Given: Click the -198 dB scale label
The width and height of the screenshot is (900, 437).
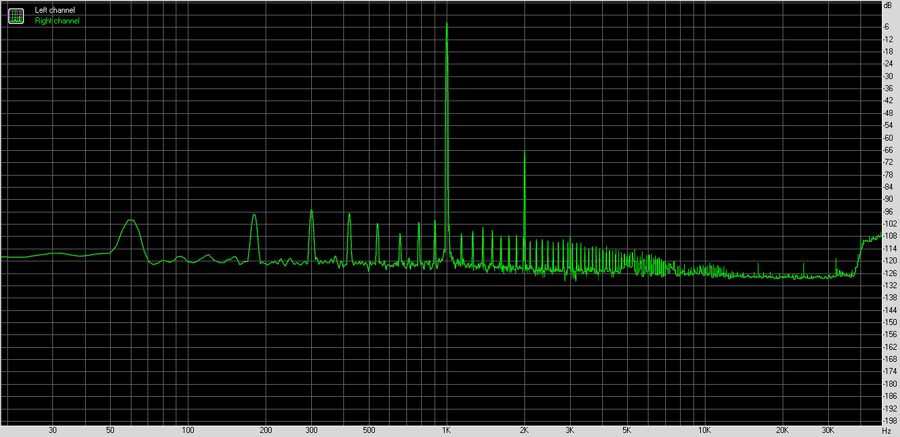Looking at the screenshot, I should point(889,420).
